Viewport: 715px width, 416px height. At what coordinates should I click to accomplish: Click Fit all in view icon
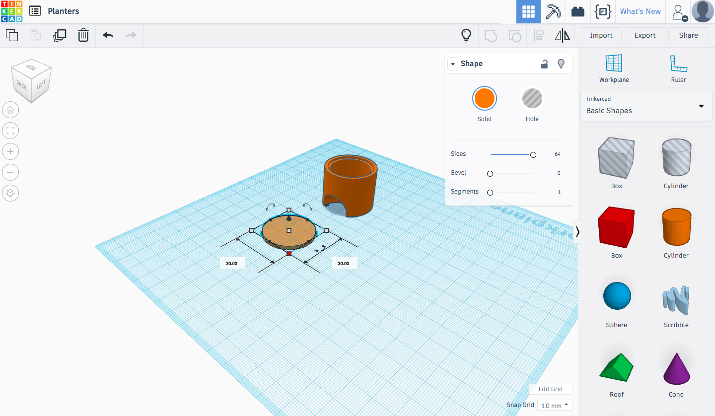click(x=10, y=131)
